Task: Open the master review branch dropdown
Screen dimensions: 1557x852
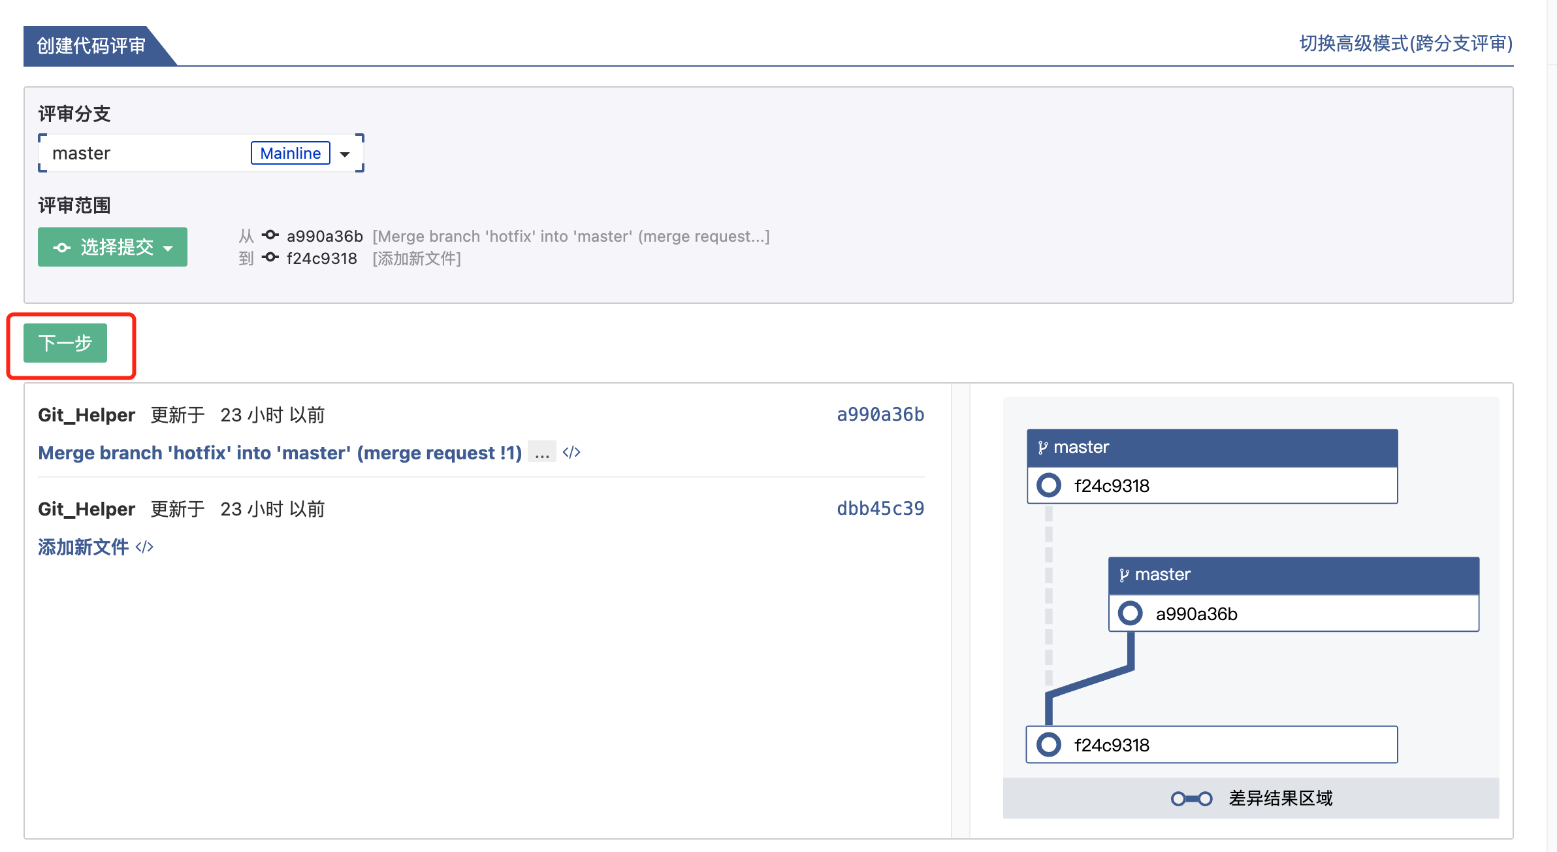Action: (345, 154)
